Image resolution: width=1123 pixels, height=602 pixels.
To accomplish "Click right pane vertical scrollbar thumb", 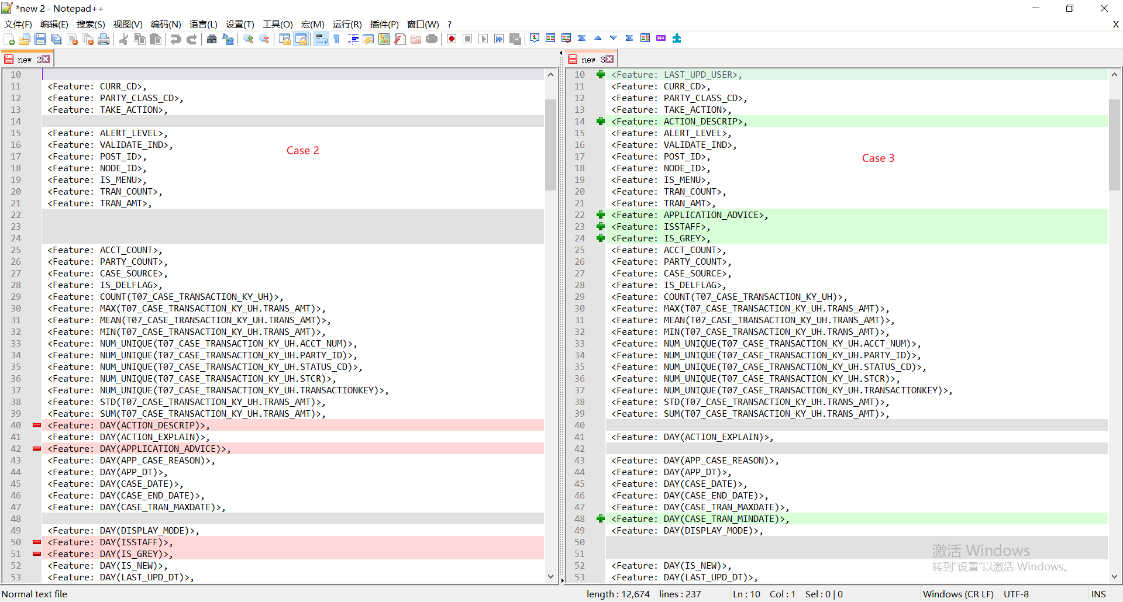I will (x=1114, y=145).
